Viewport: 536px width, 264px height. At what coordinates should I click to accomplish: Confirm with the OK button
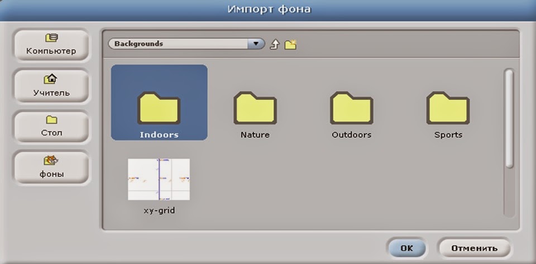coord(406,248)
